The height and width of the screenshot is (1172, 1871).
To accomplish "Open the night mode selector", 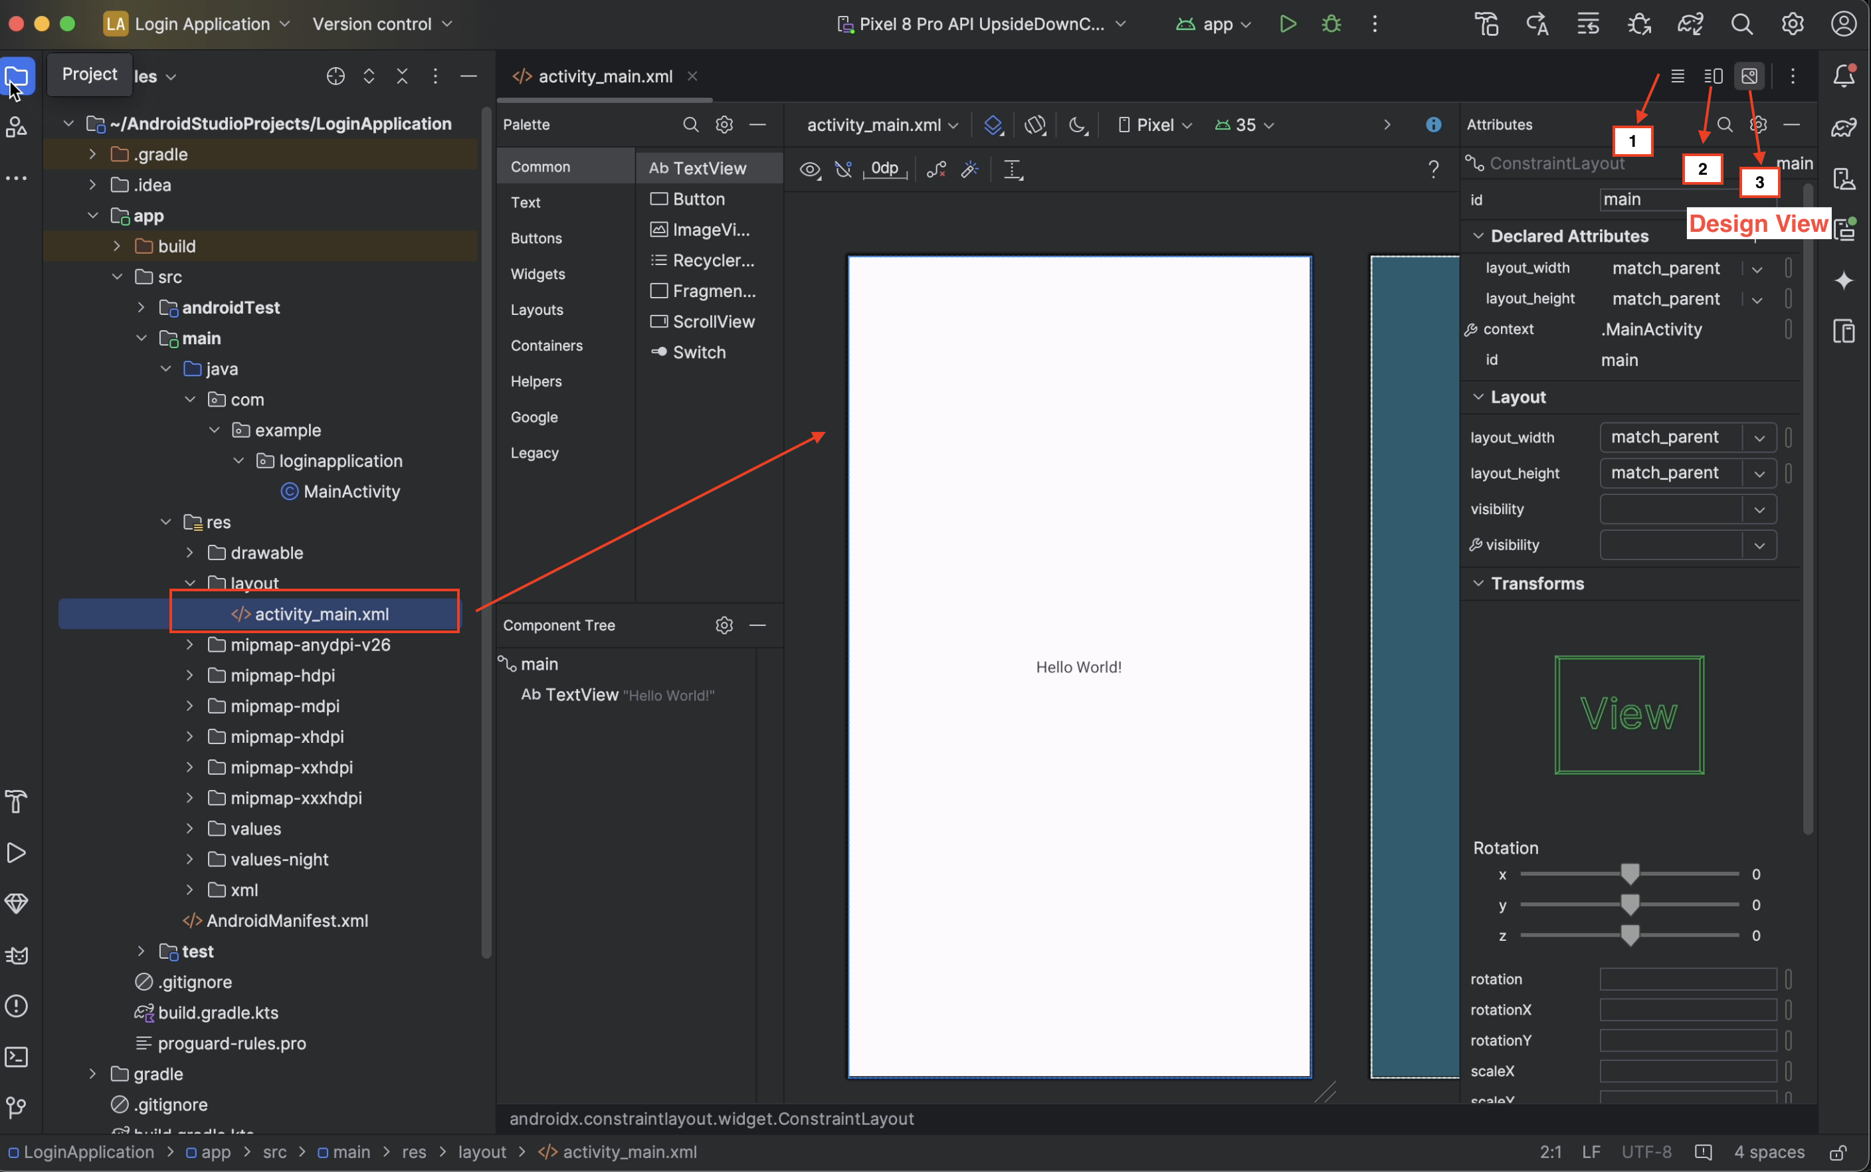I will tap(1078, 125).
